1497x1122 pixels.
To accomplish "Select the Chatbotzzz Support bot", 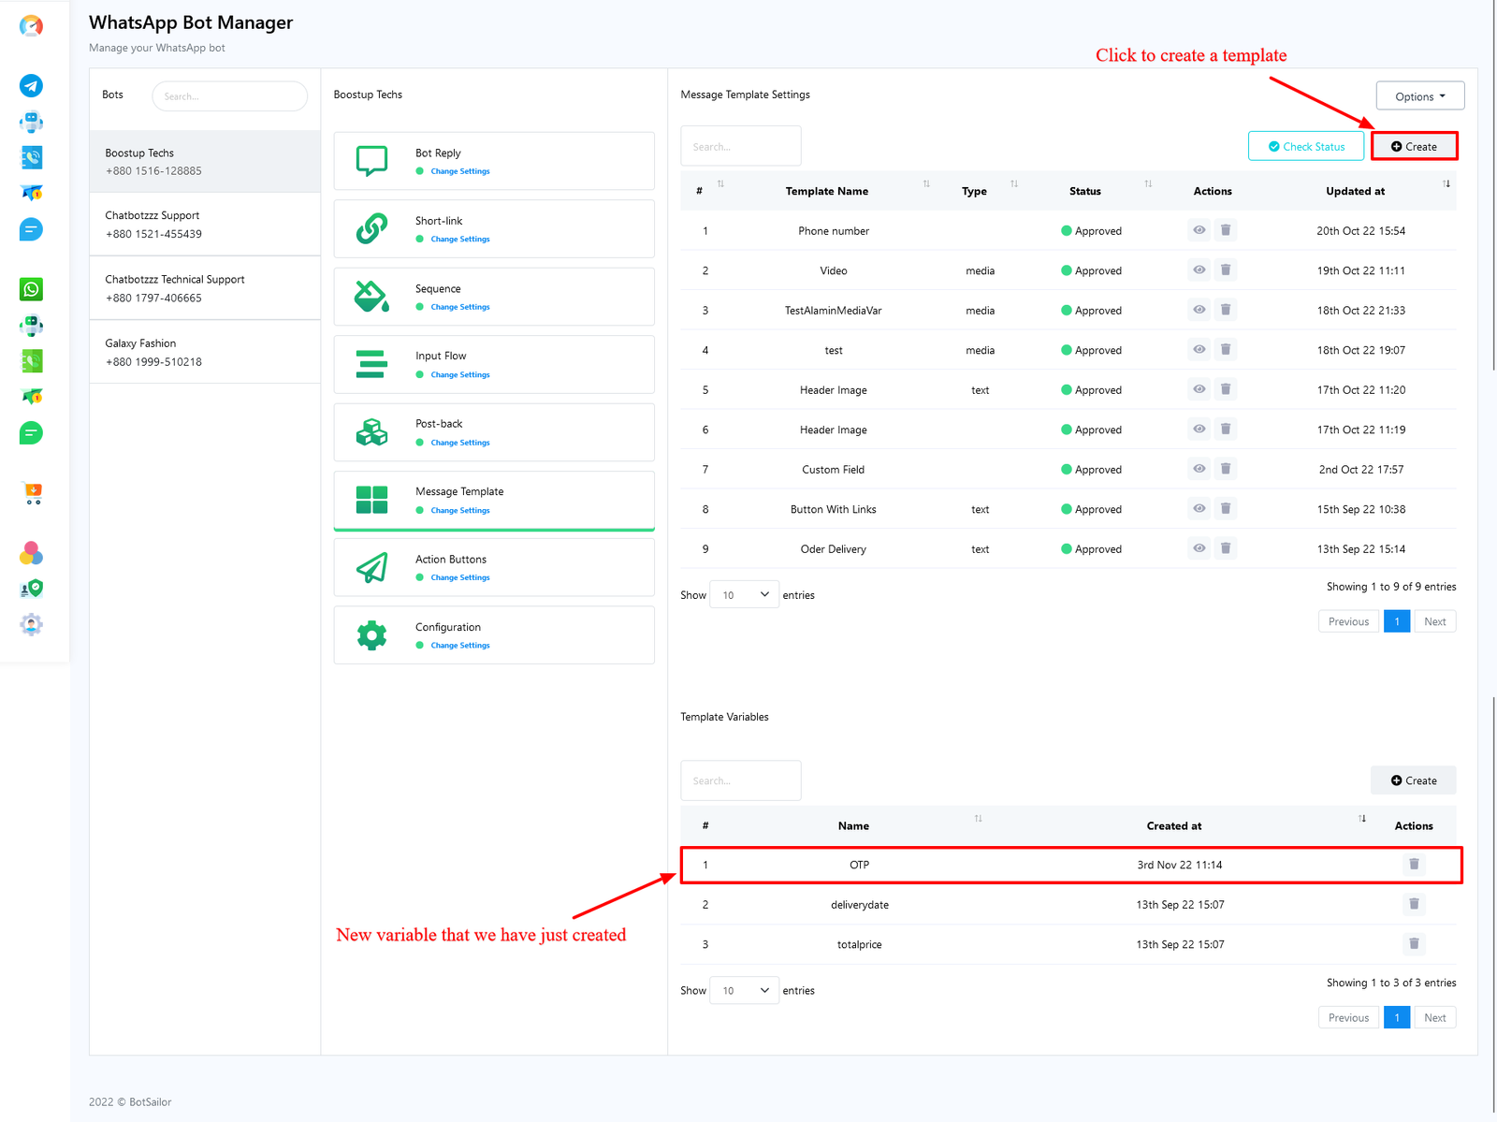I will (x=205, y=225).
